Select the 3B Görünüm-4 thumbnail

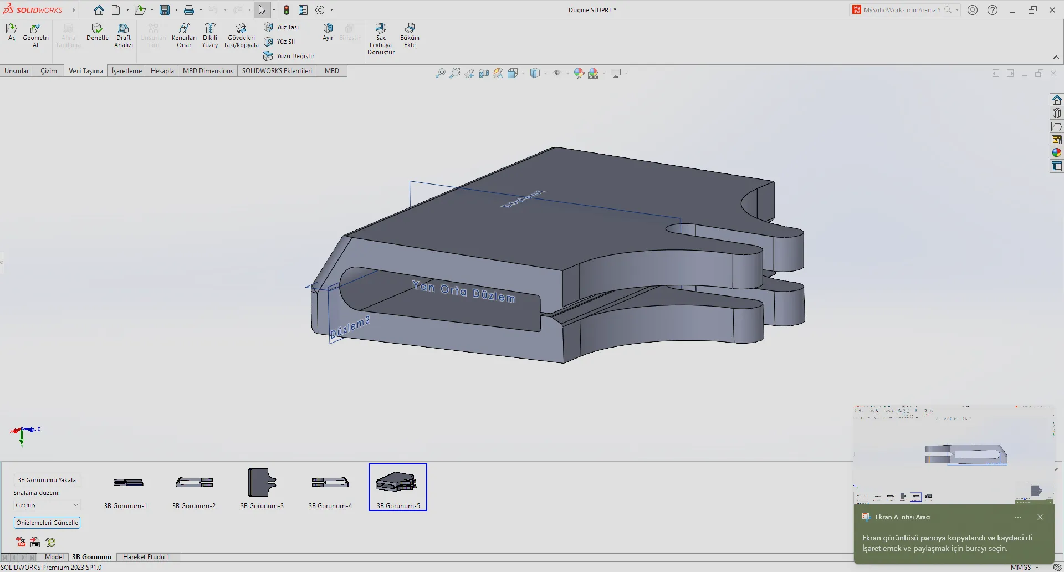(x=330, y=488)
